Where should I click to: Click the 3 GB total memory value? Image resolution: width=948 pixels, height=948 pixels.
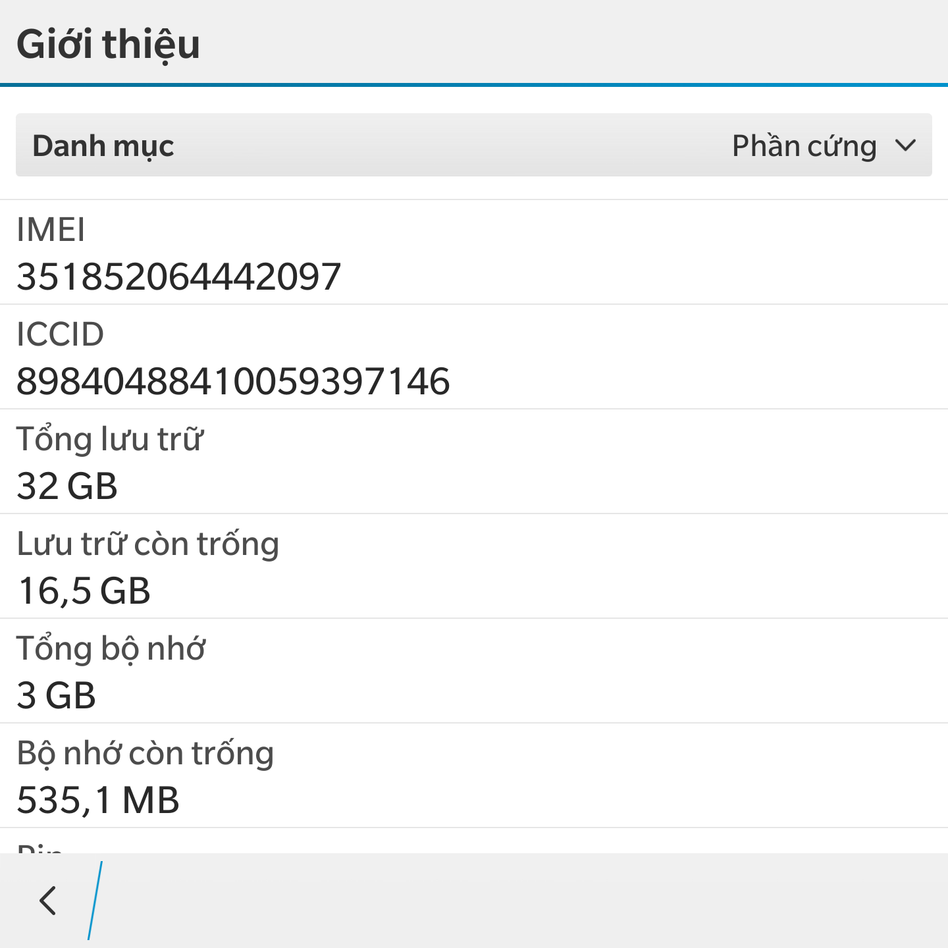(57, 695)
